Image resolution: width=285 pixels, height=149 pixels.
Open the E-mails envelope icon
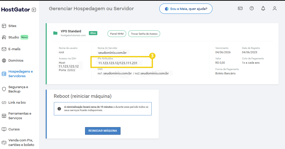4,49
